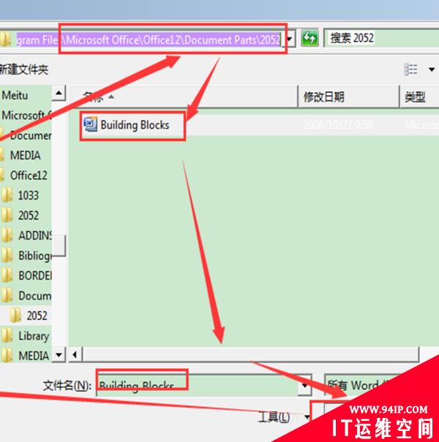Select the Microsoft folder in the tree
The image size is (439, 442).
coord(26,115)
